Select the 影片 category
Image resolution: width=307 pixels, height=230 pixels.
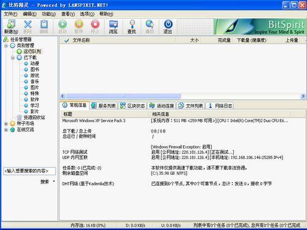(x=34, y=112)
